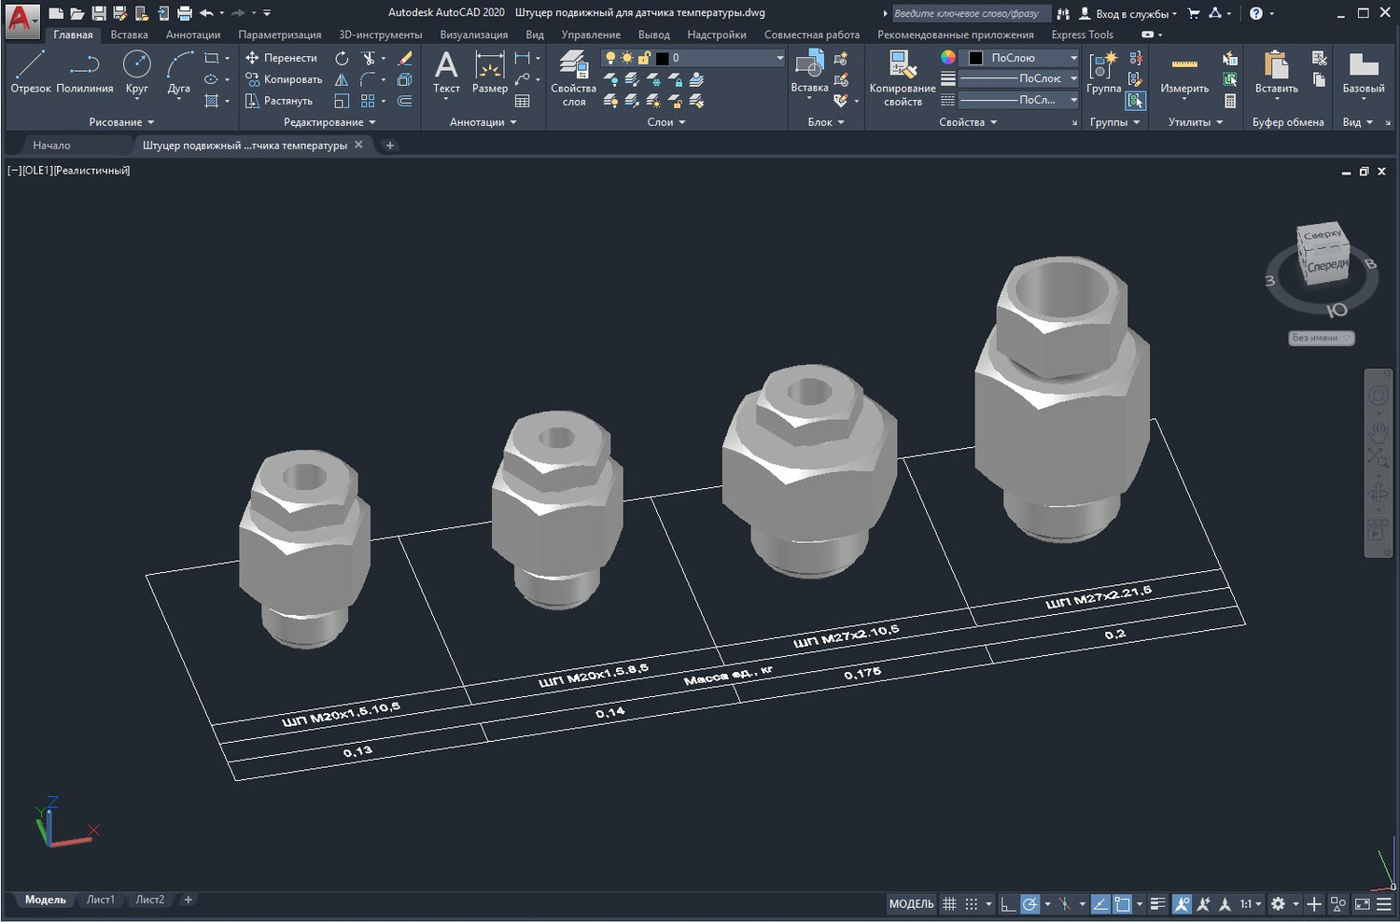Screen dimensions: 1400x922
Task: Toggle ortho mode in status bar
Action: (x=1007, y=903)
